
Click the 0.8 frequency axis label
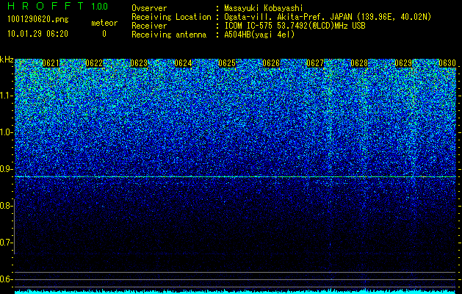pyautogui.click(x=5, y=206)
